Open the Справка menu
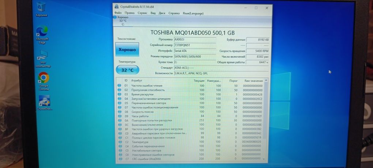The image size is (373, 168). click(174, 13)
